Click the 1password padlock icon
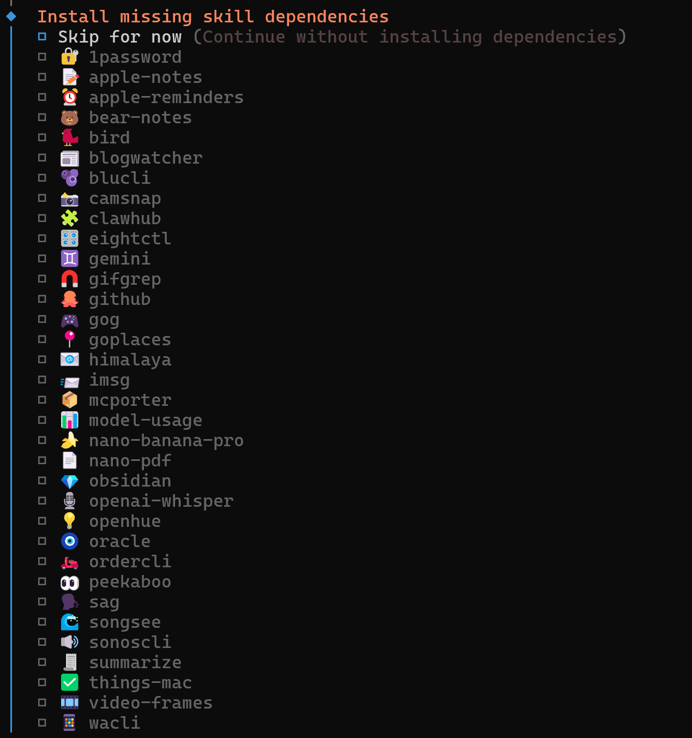The image size is (692, 738). tap(69, 57)
